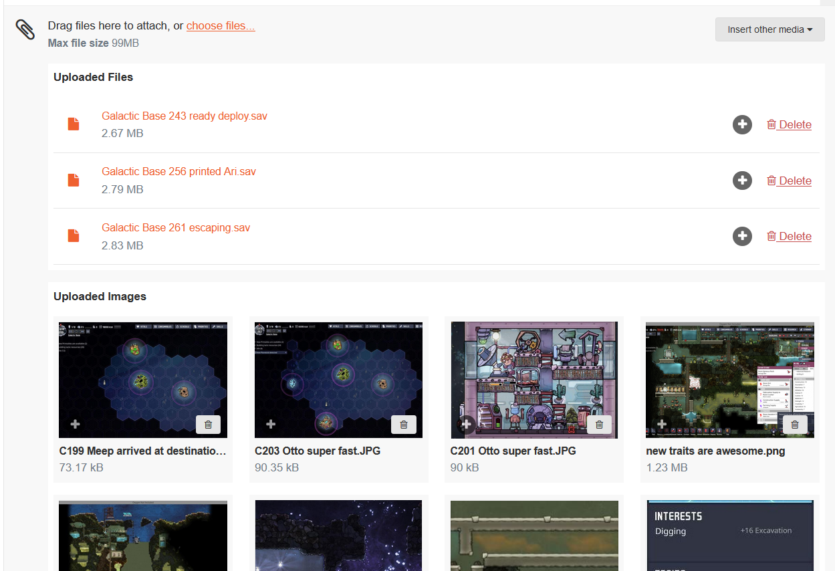Delete Galactic Base 261 escaping.sav file

[x=789, y=236]
